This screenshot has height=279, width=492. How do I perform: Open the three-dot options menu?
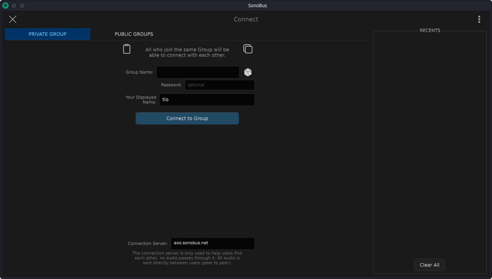[x=479, y=19]
